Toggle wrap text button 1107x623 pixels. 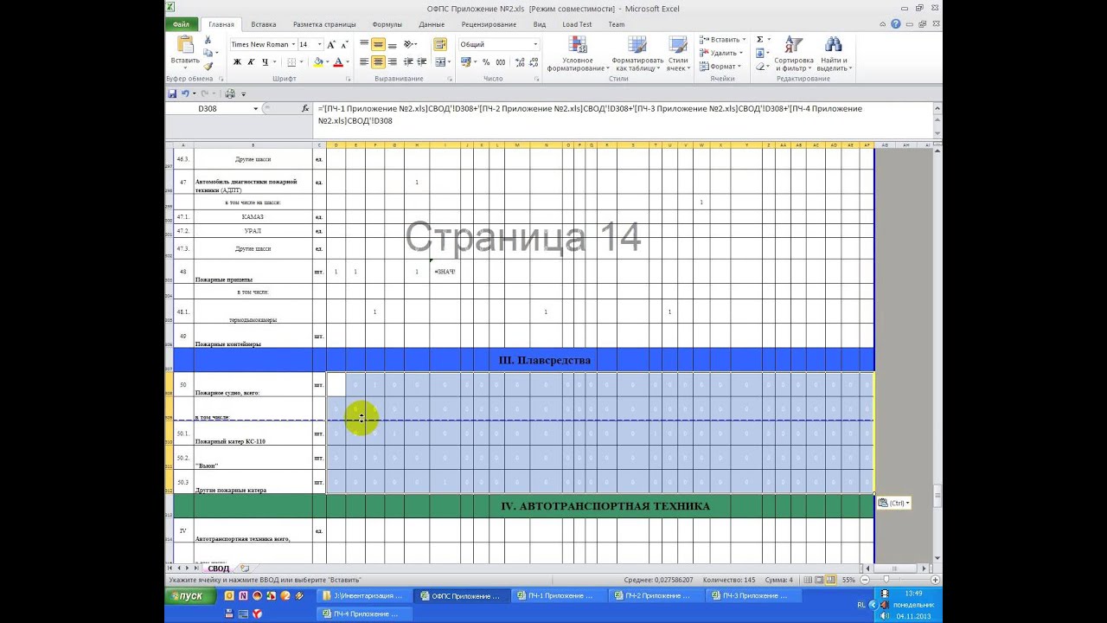coord(440,44)
